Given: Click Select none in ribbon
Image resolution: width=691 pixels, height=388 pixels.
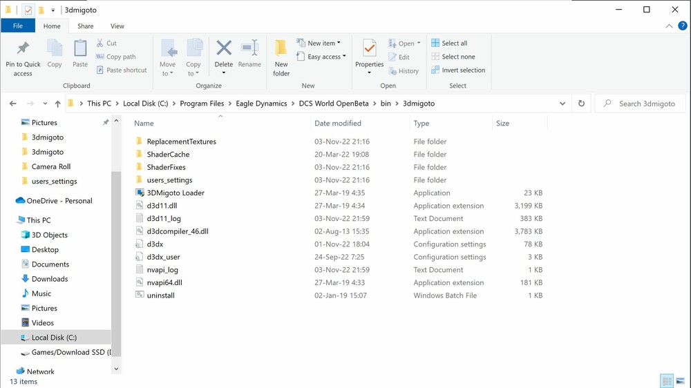Looking at the screenshot, I should (453, 57).
